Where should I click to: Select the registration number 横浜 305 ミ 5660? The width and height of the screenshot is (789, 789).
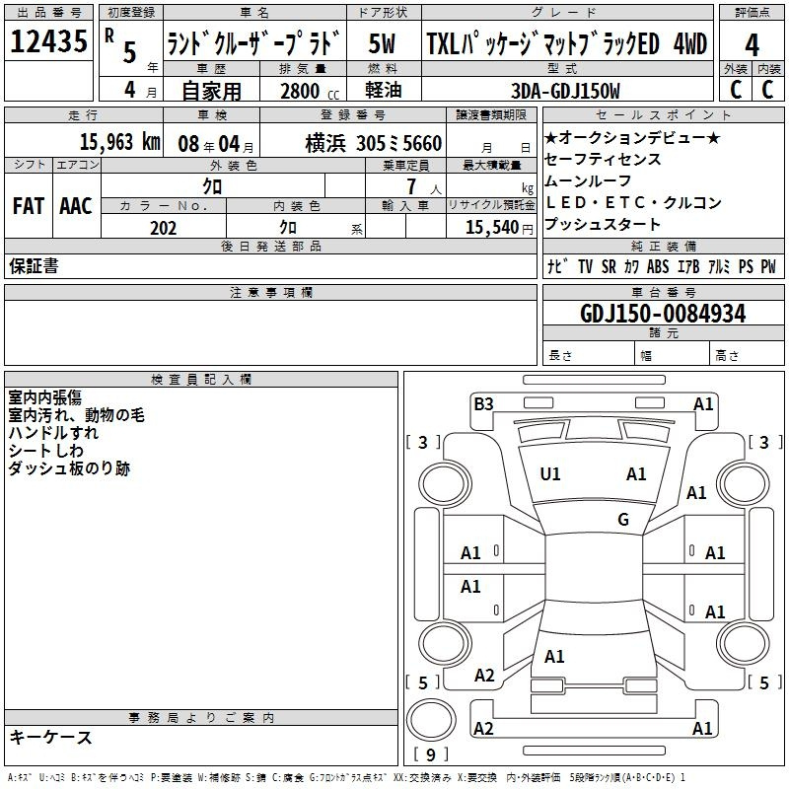pos(374,144)
